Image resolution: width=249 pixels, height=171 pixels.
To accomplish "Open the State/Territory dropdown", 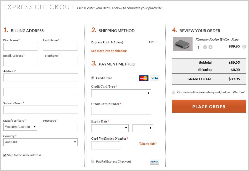I will point(20,127).
